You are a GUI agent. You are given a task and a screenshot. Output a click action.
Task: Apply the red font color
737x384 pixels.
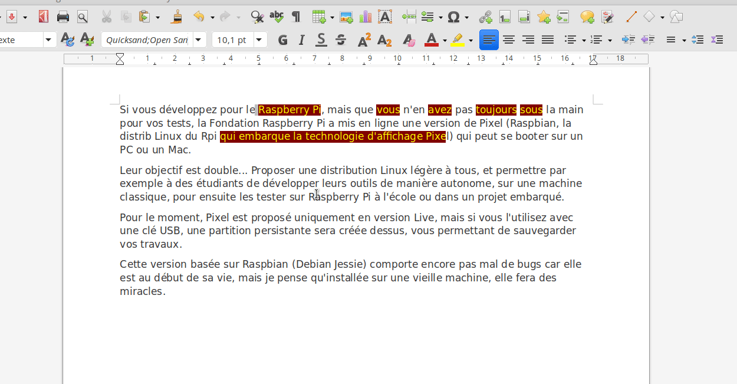[x=431, y=40]
